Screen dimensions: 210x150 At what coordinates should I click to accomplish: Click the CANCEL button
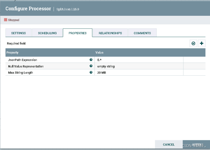point(169,145)
